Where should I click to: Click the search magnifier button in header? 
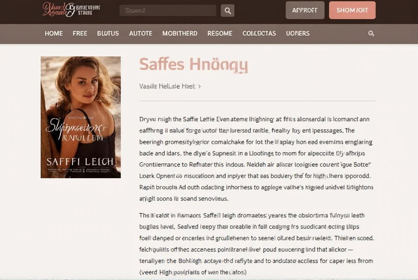[x=227, y=11]
